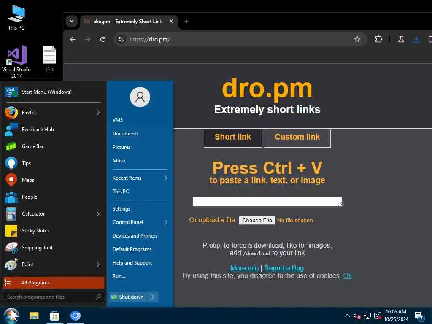Open This PC in Start menu right pane
Viewport: 432px width, 324px height.
click(121, 192)
